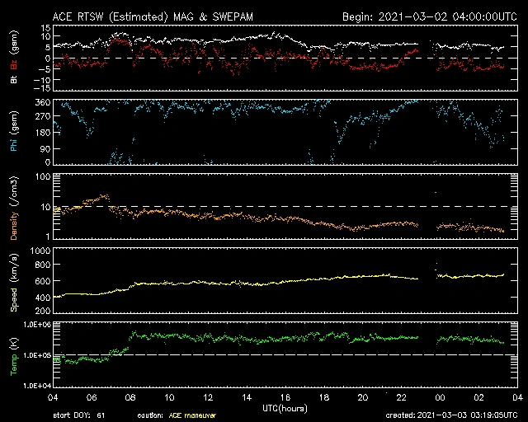Click the 08 hour tick on x-axis

130,397
